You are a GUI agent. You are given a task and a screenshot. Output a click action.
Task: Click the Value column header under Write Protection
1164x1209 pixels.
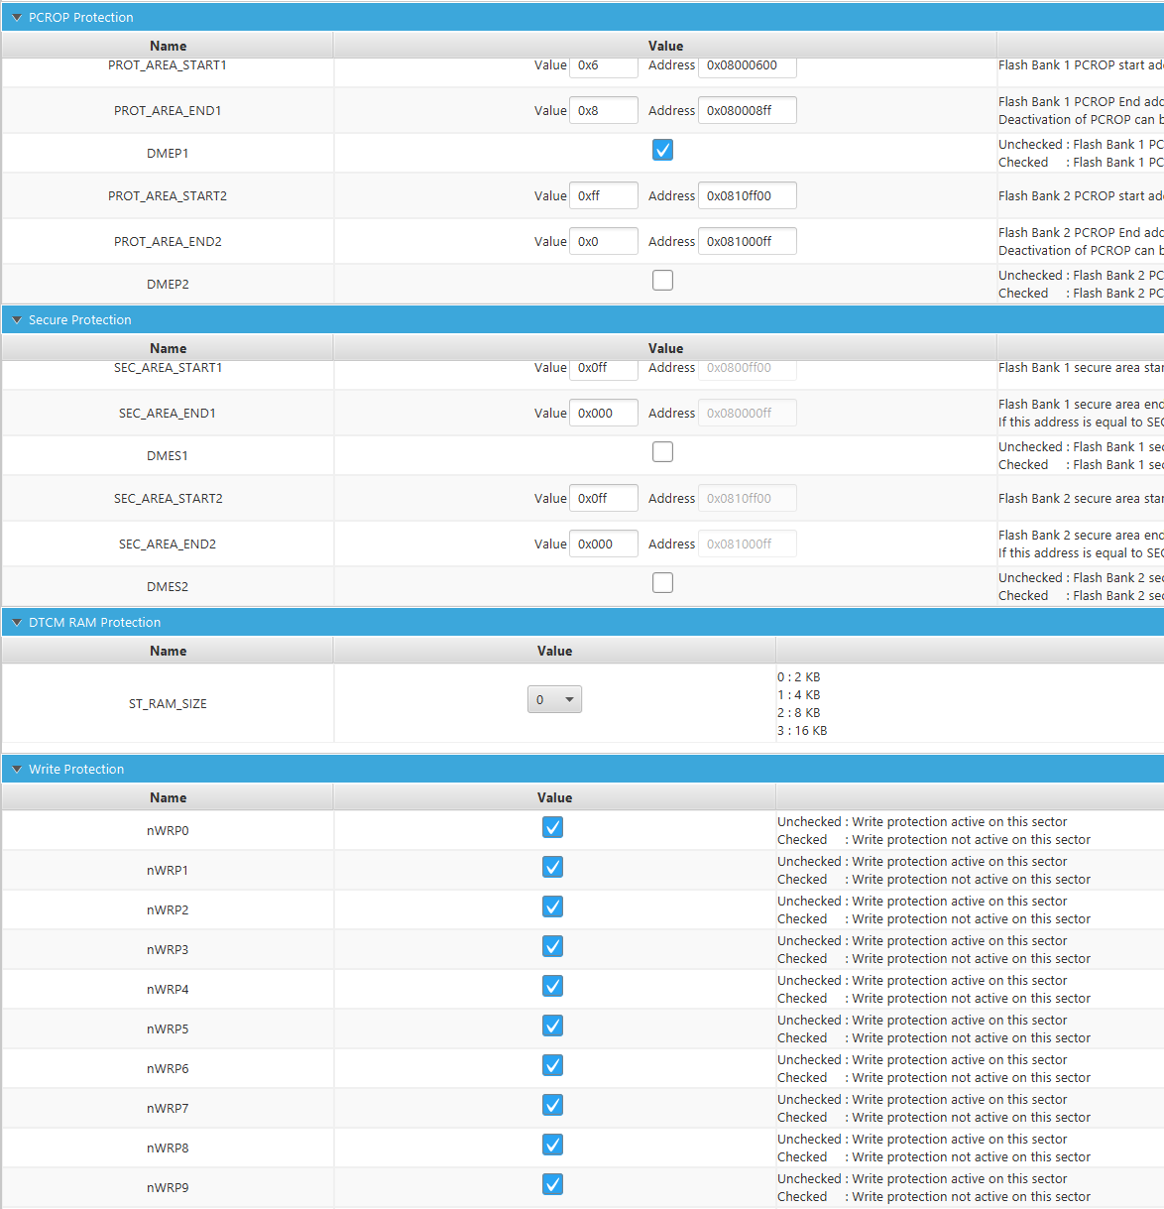click(554, 797)
